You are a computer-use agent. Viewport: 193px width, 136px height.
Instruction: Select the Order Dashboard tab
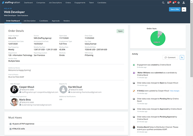pos(13,21)
